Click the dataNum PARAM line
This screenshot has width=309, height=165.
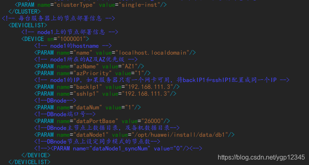pos(88,107)
